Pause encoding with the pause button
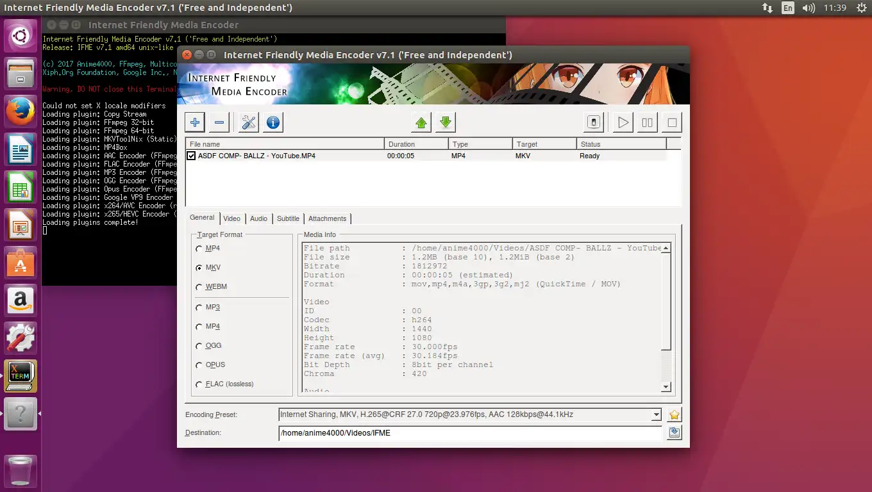This screenshot has height=492, width=872. point(647,122)
